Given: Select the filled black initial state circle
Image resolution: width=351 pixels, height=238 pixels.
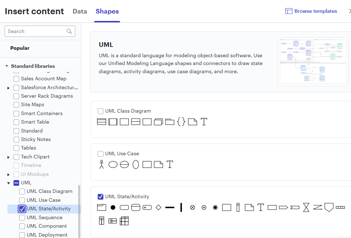Looking at the screenshot, I should coord(113,207).
